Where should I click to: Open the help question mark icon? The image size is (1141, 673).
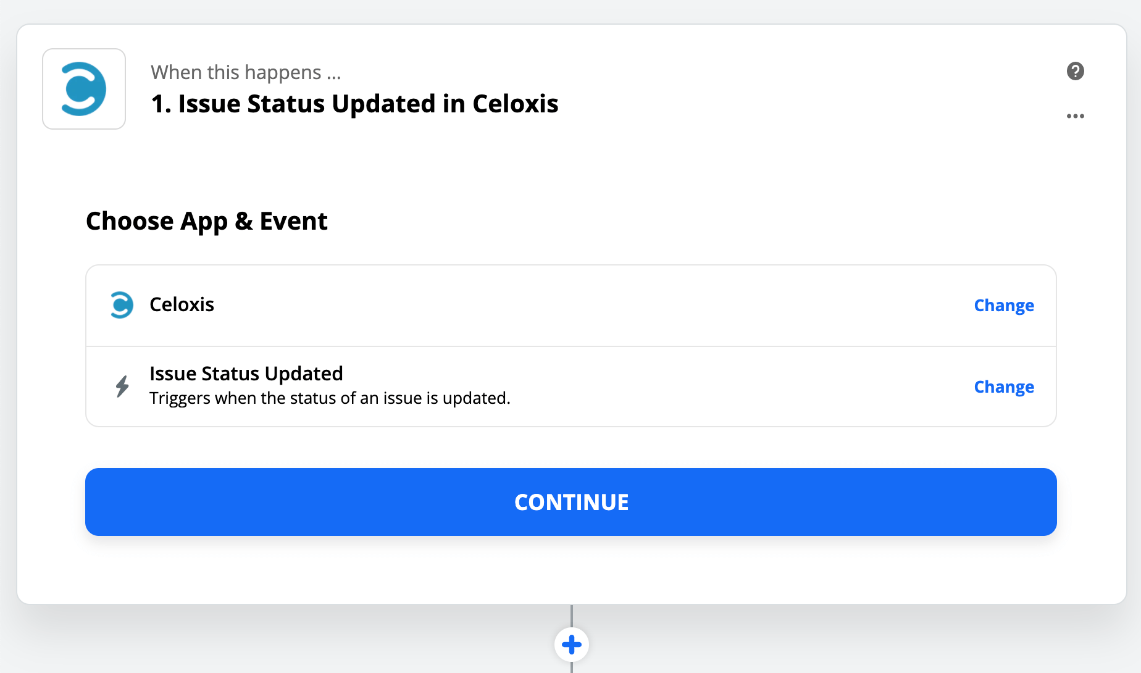[1075, 71]
